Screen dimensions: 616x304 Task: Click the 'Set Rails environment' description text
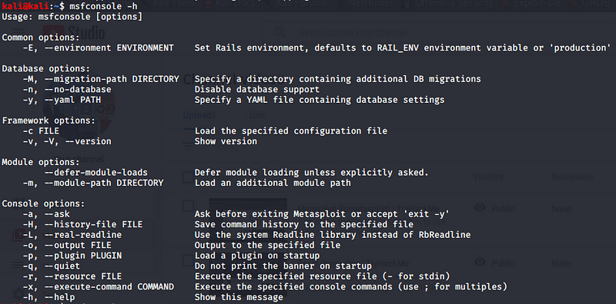403,48
